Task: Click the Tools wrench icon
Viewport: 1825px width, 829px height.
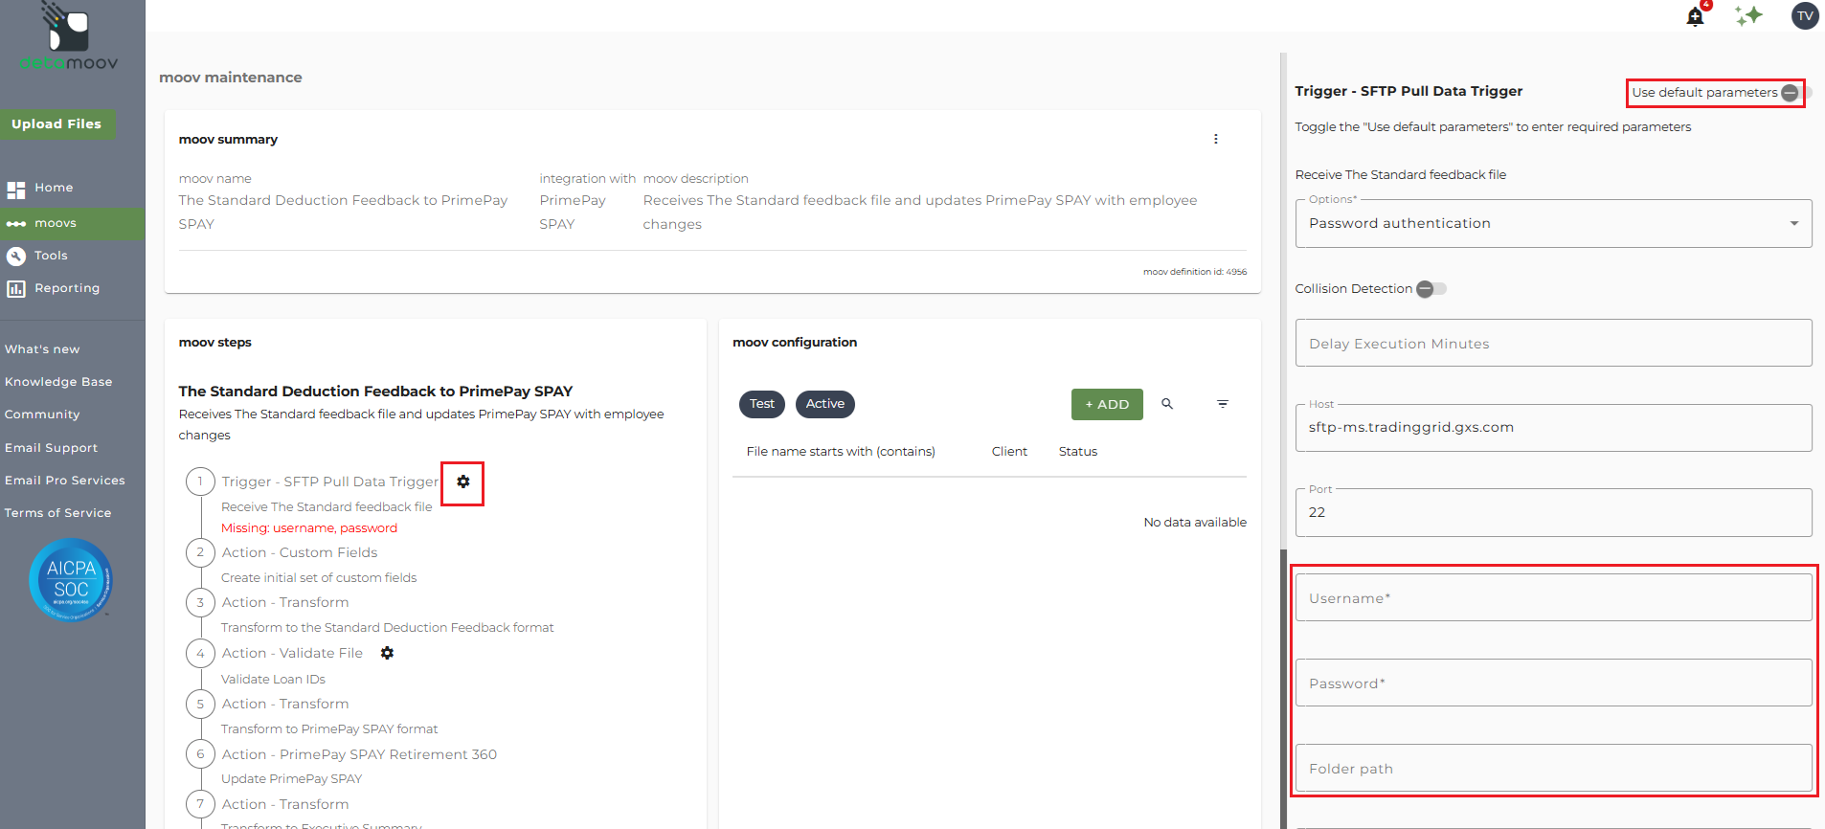Action: click(16, 256)
